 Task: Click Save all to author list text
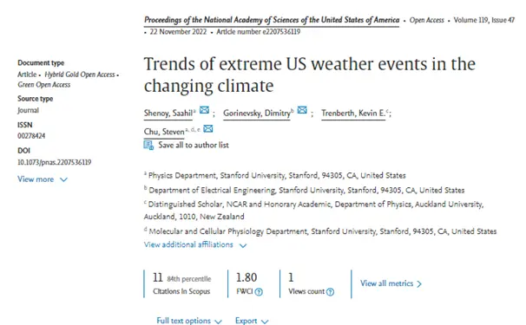(x=194, y=145)
